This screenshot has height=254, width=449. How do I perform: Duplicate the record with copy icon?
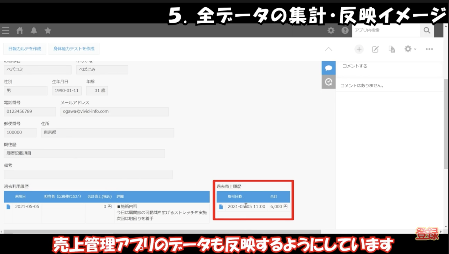392,49
